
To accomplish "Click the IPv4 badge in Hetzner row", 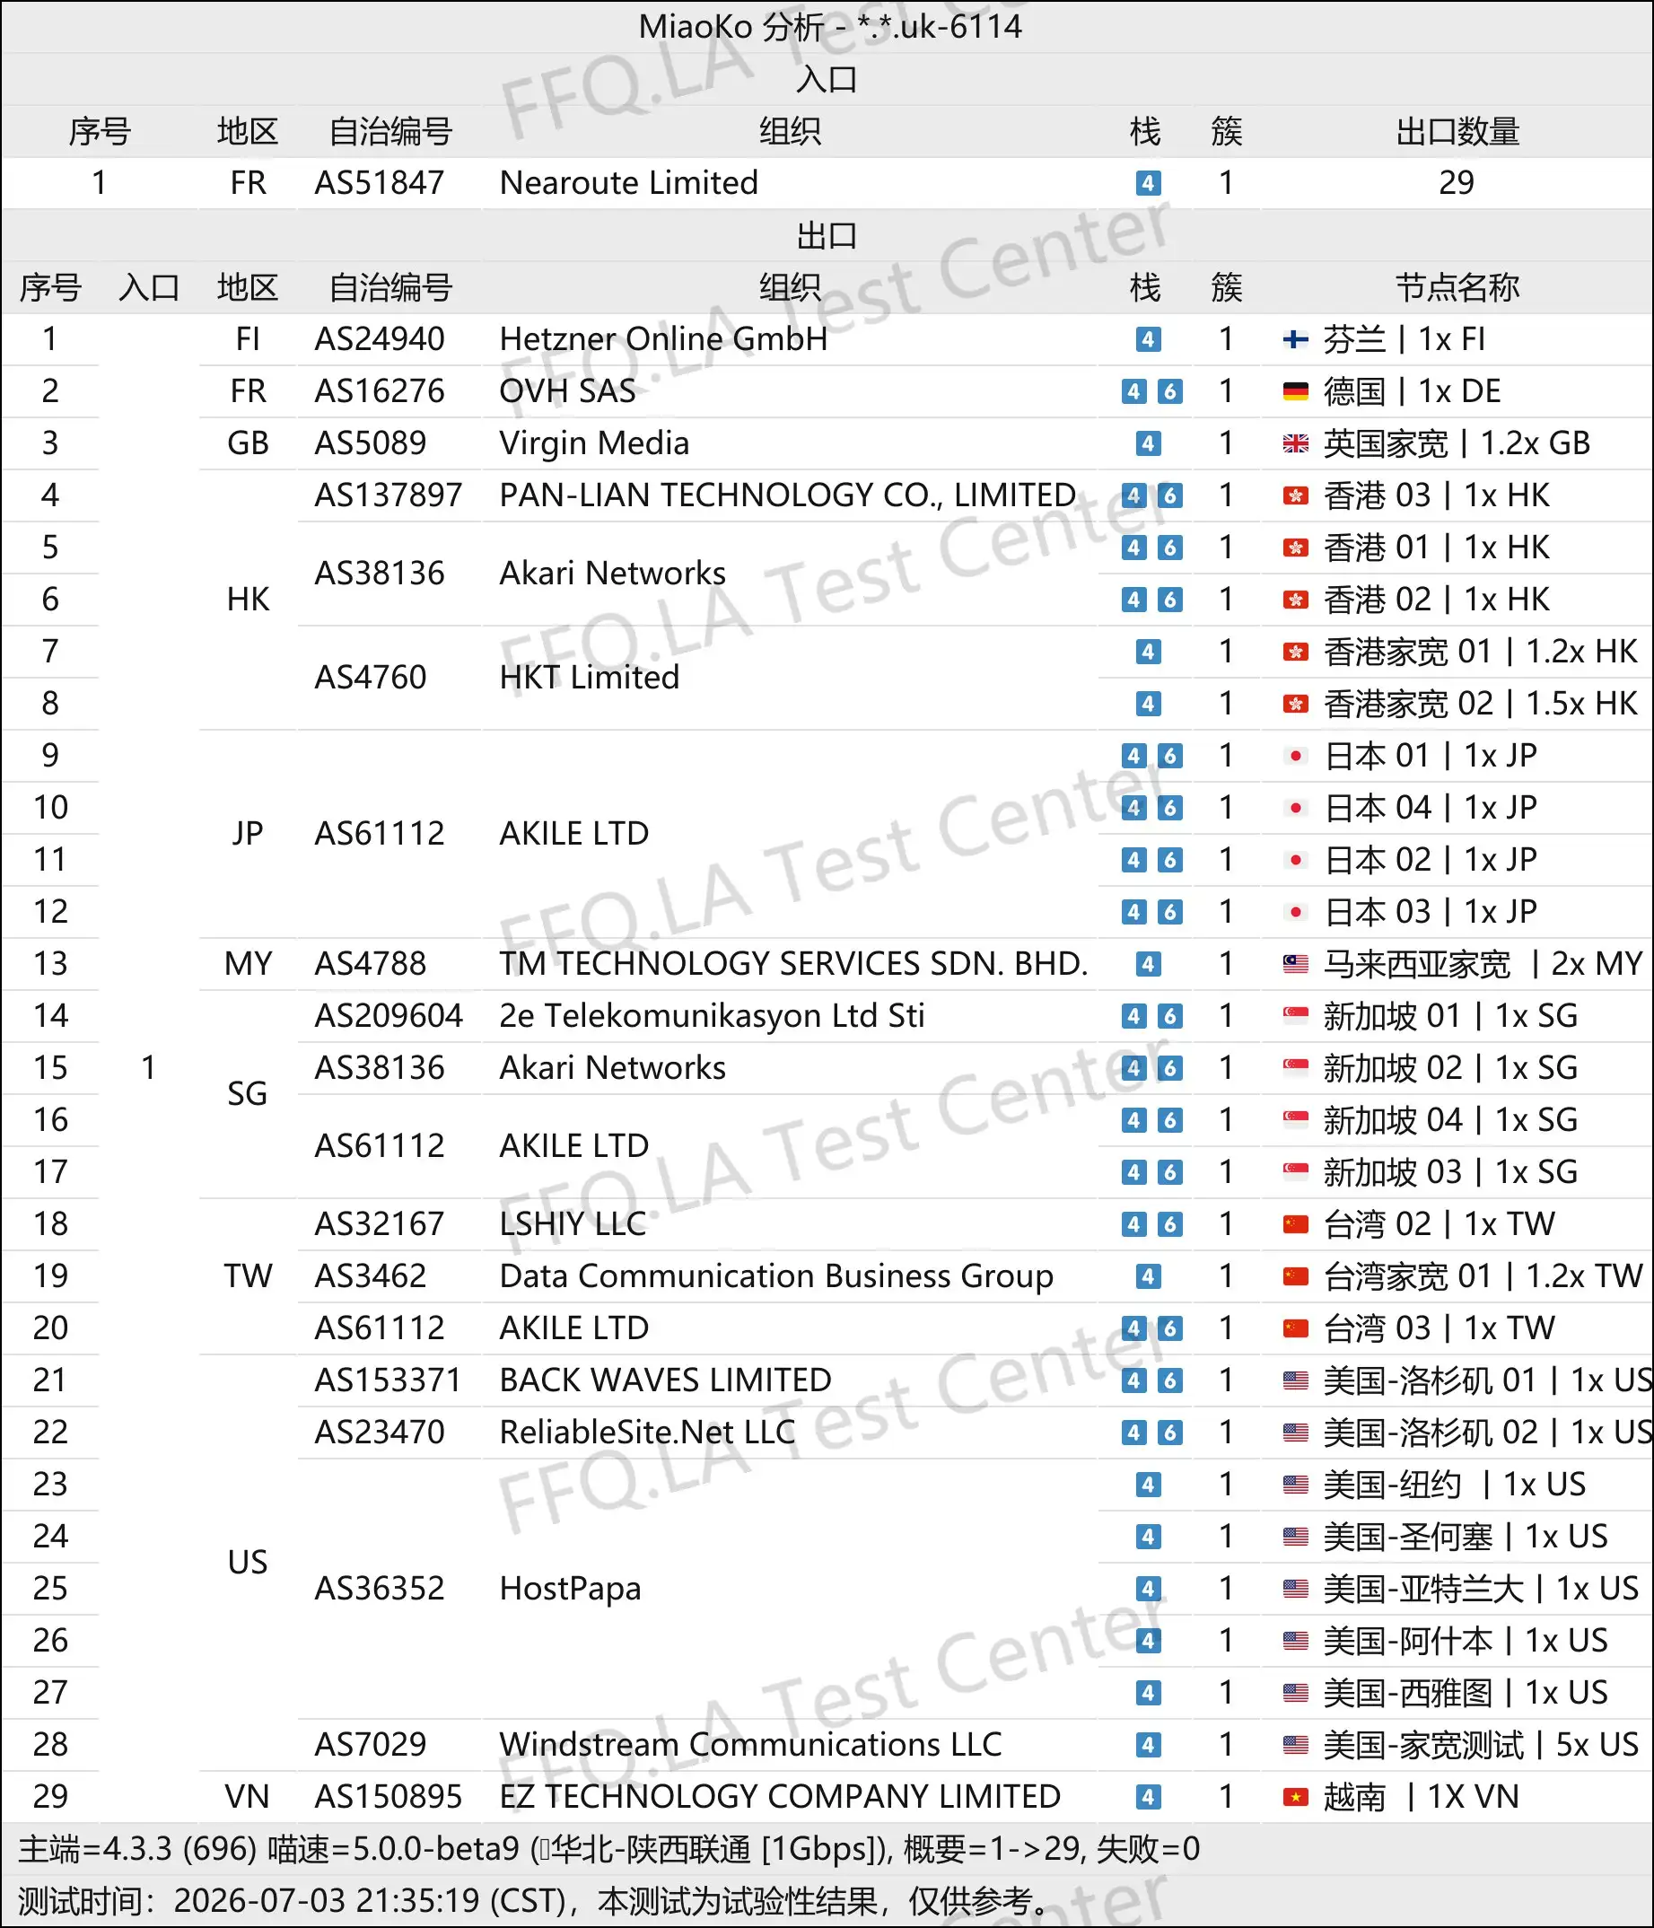I will 1148,339.
